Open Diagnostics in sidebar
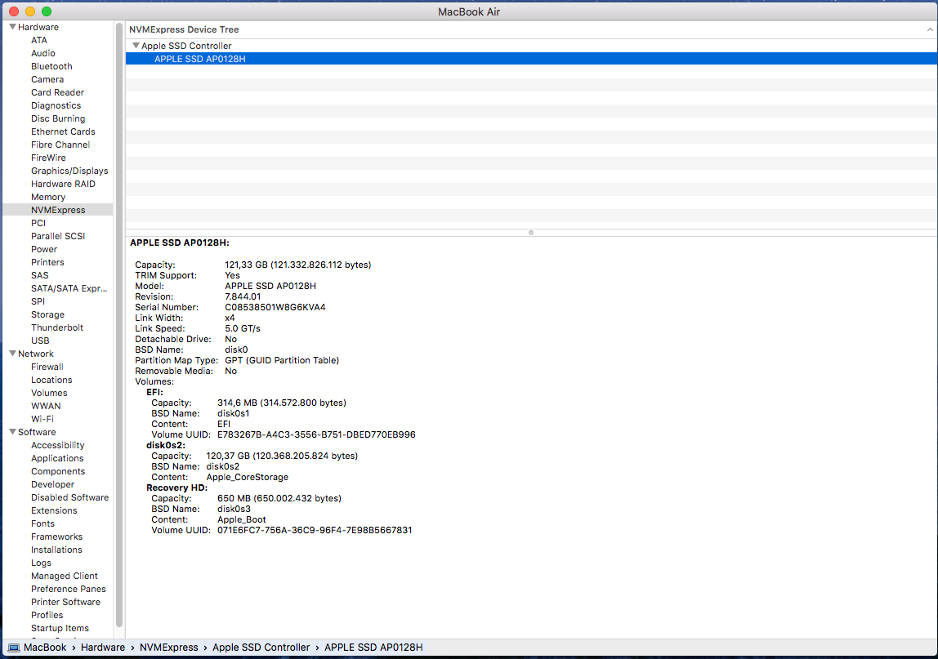 (x=56, y=106)
